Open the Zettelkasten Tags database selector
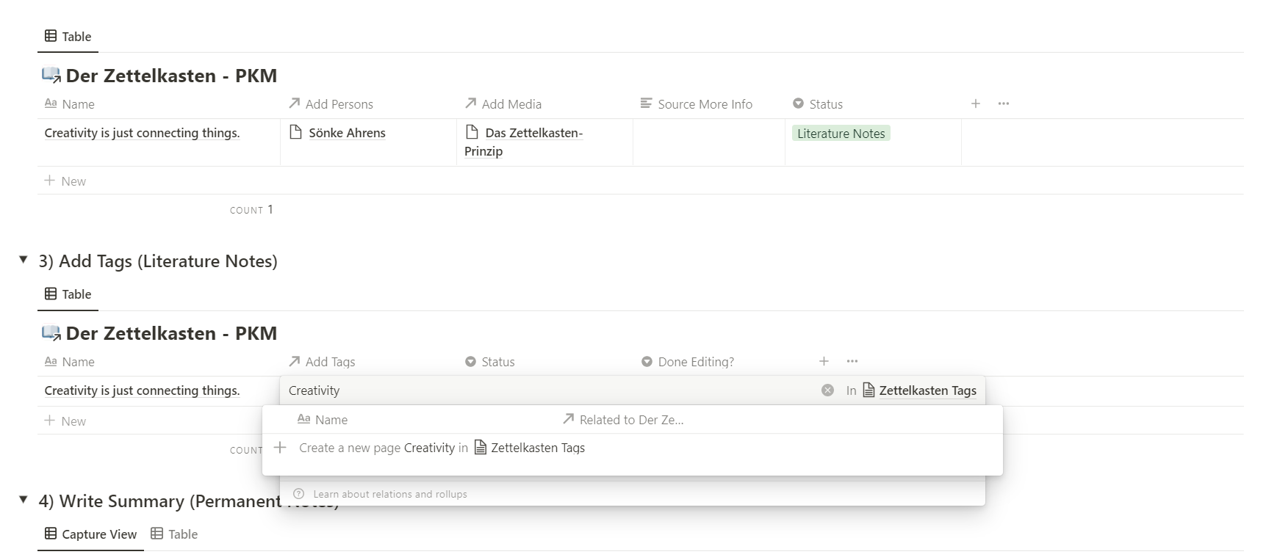This screenshot has width=1266, height=560. 919,390
